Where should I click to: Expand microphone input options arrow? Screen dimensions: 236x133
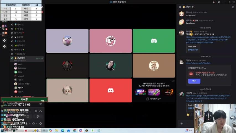pyautogui.click(x=29, y=123)
